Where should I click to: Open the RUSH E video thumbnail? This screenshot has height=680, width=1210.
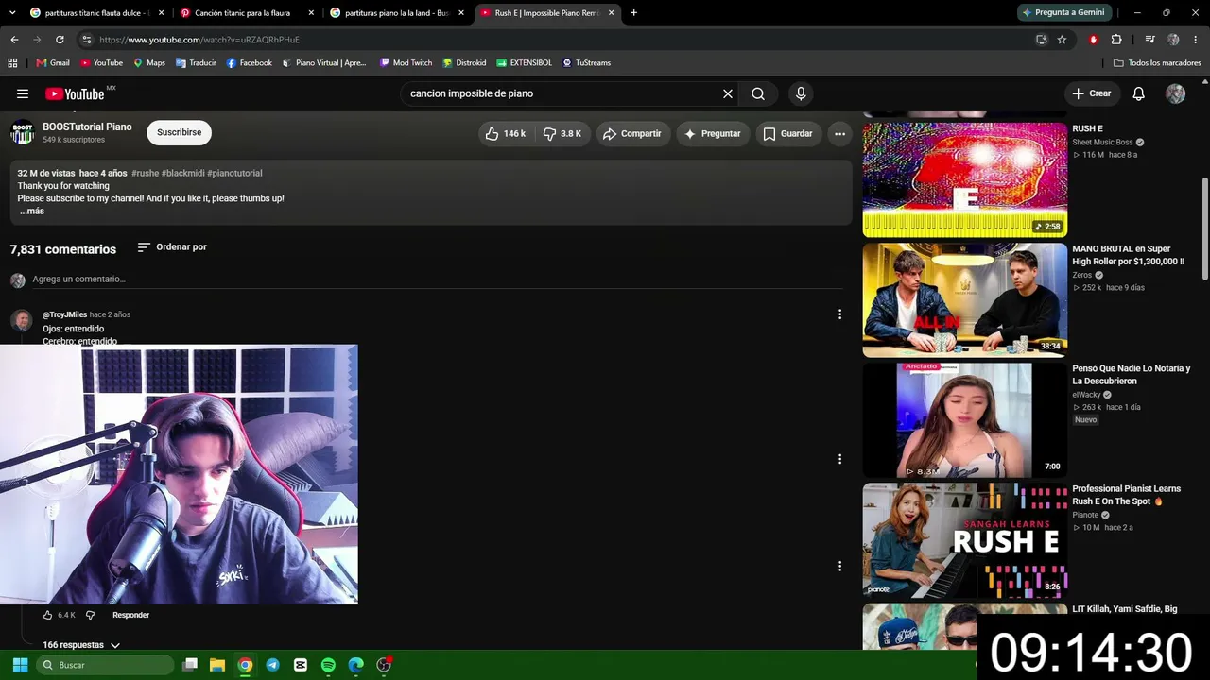point(964,179)
